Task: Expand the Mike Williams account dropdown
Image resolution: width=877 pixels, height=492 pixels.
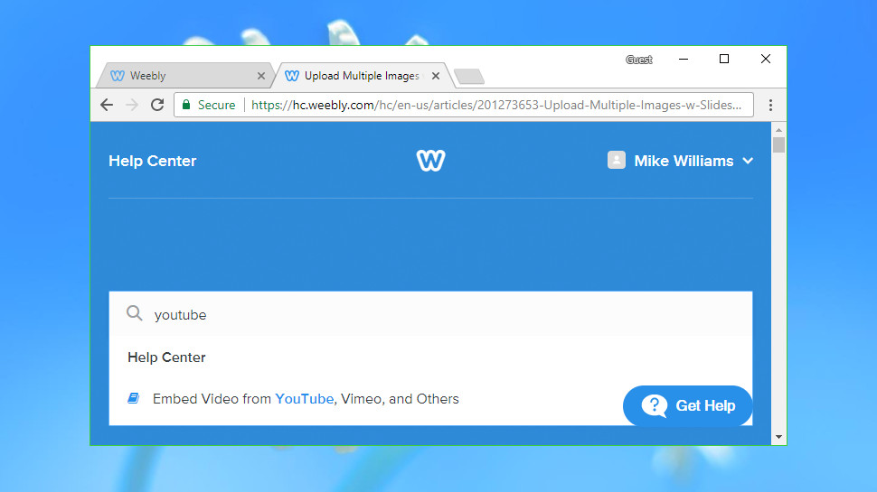Action: click(x=748, y=161)
